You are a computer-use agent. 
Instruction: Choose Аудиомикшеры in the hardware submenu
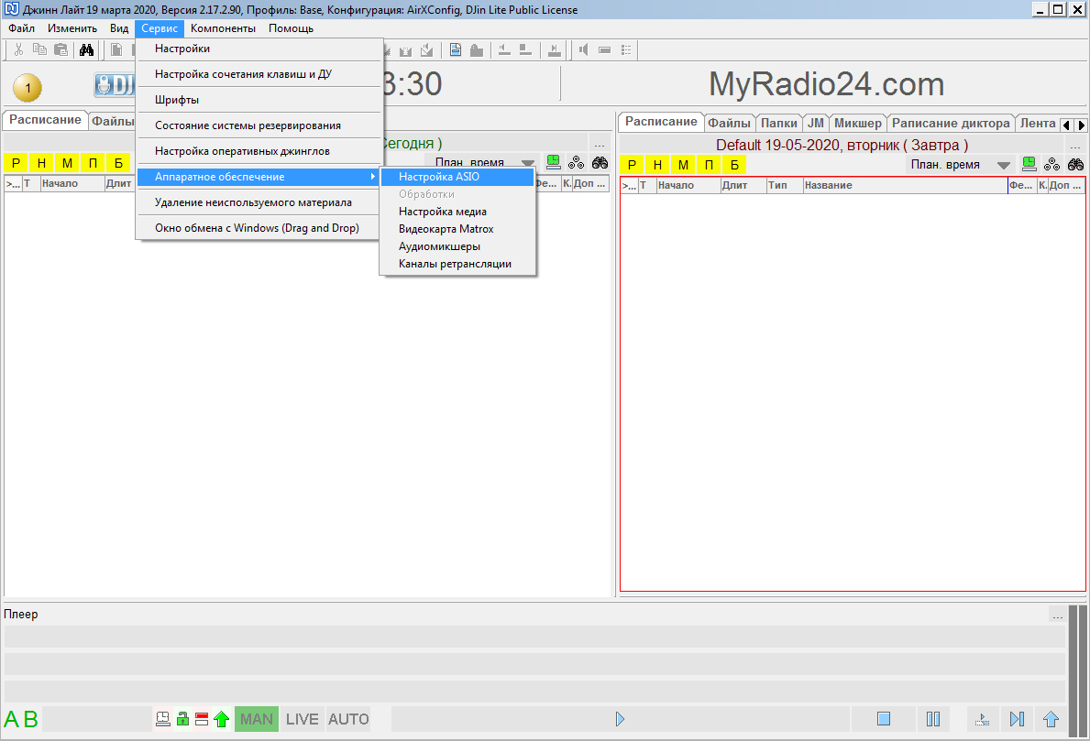(439, 246)
